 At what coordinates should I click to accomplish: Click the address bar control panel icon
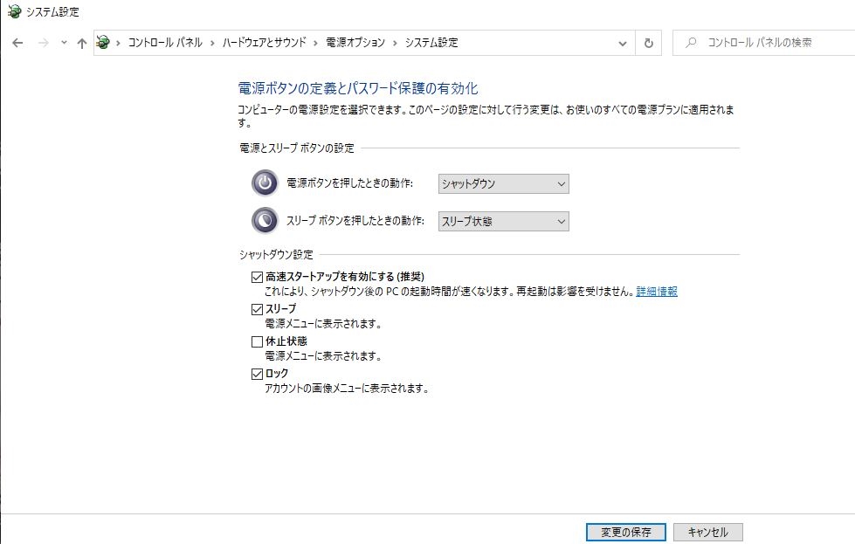102,42
